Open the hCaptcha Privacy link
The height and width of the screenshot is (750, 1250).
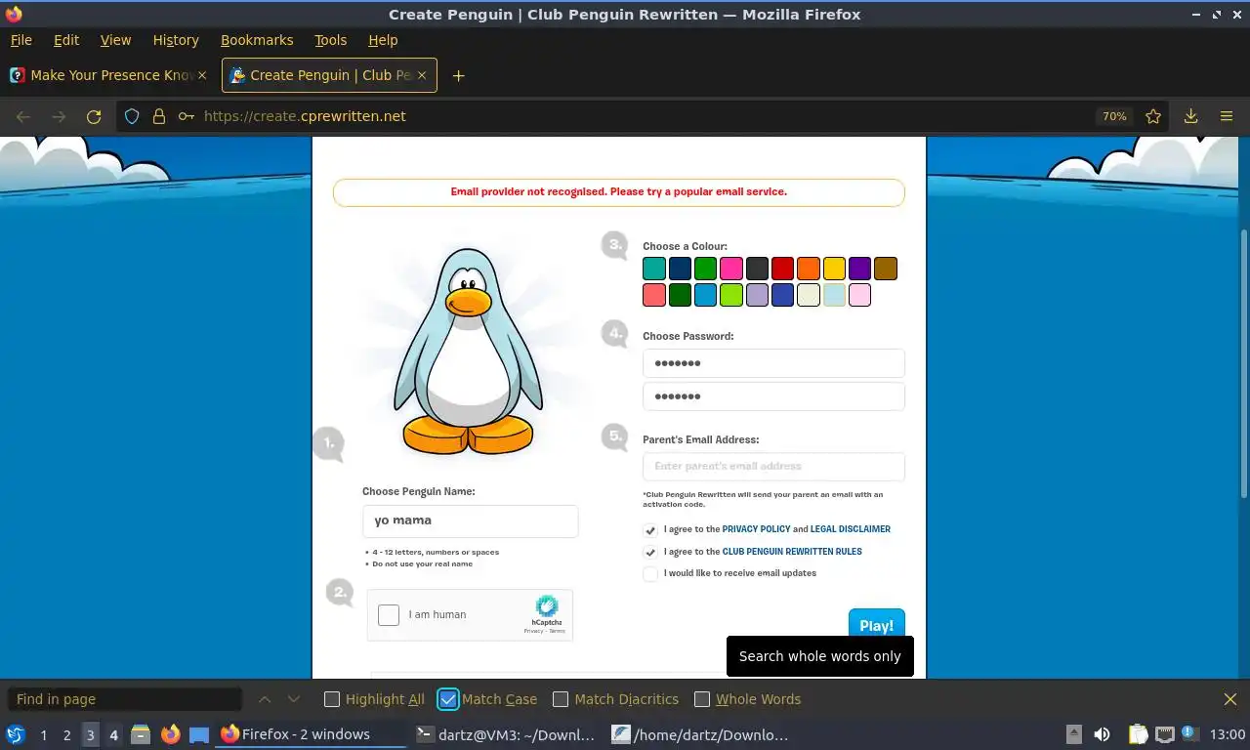[533, 631]
